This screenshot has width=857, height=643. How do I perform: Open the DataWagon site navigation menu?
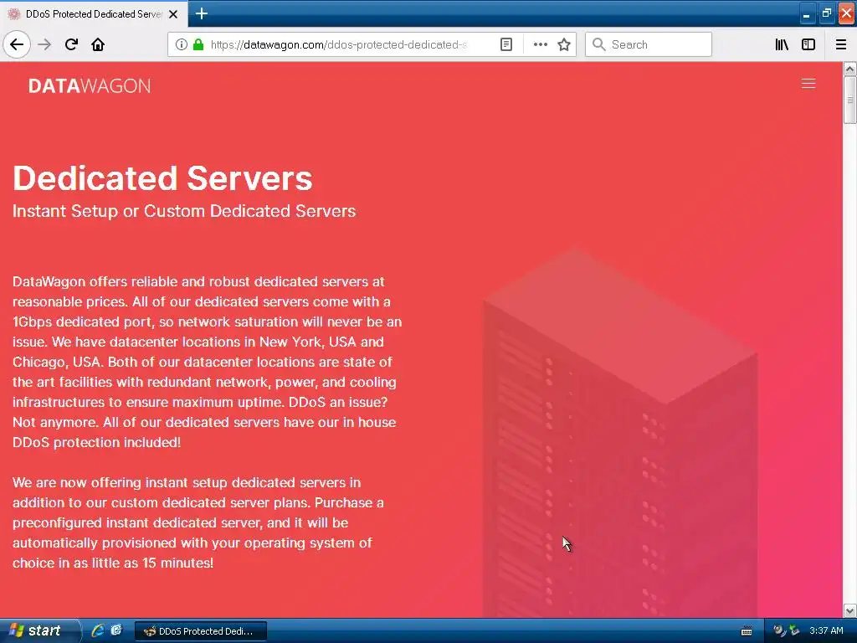808,84
